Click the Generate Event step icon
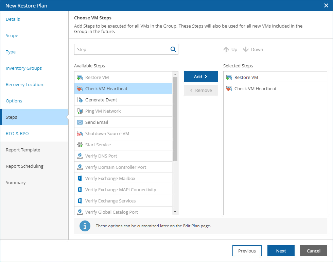 80,100
